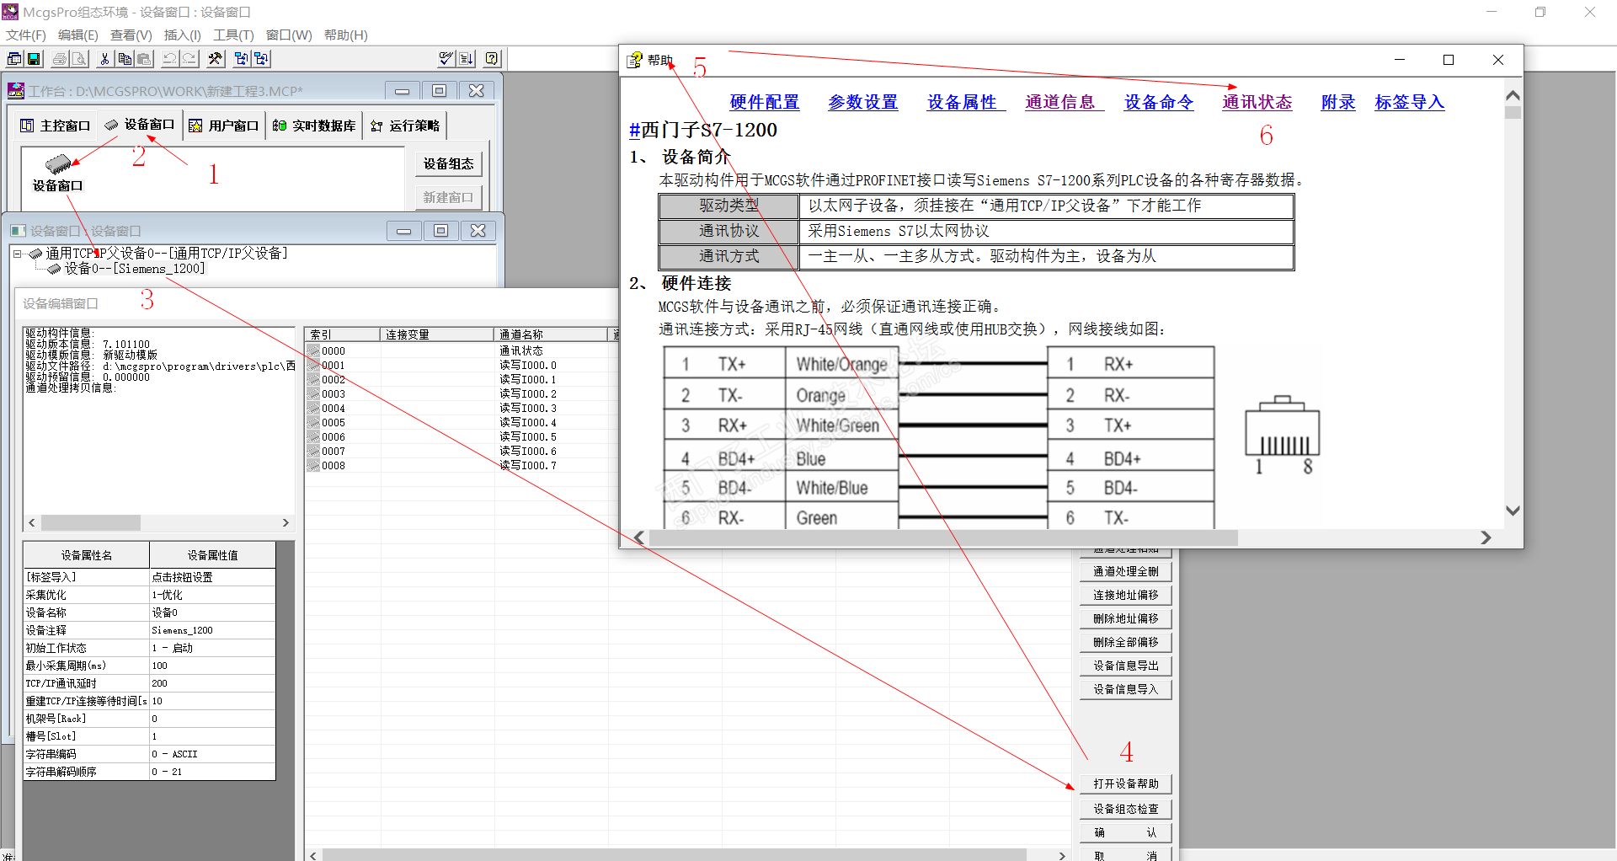Image resolution: width=1617 pixels, height=861 pixels.
Task: Click the print toolbar icon
Action: (x=60, y=58)
